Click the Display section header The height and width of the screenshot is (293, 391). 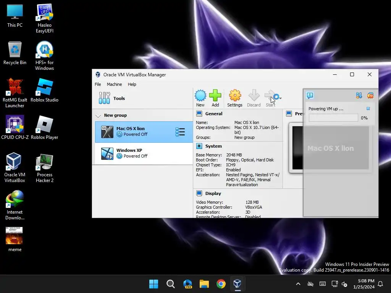(x=213, y=193)
